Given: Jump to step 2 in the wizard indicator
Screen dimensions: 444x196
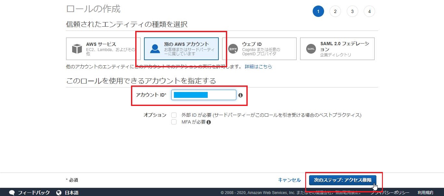Looking at the screenshot, I should 335,12.
